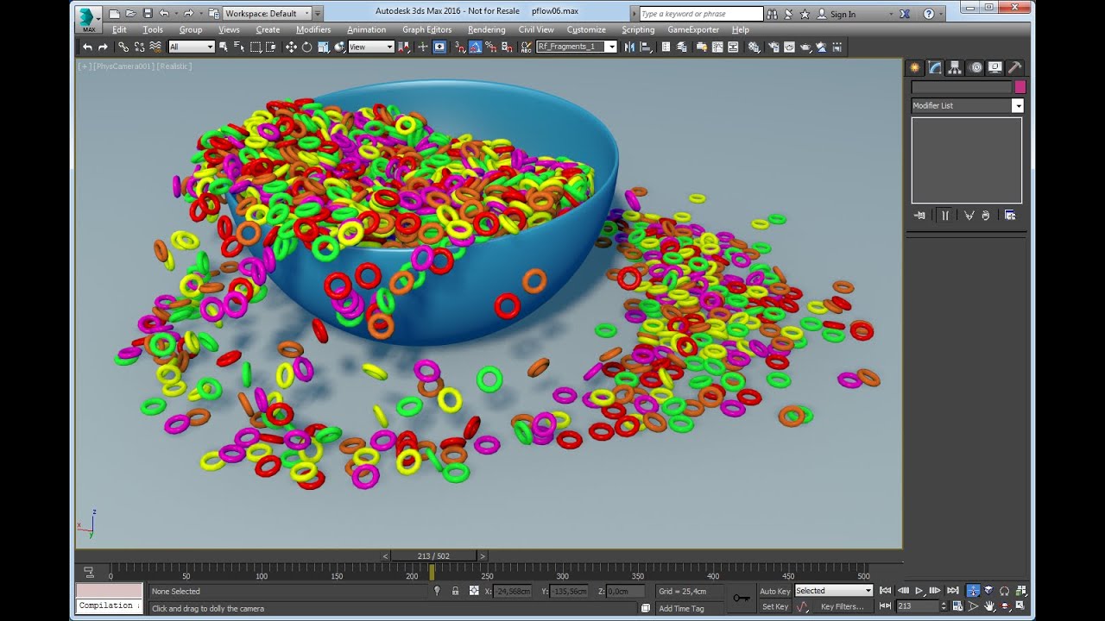Click the New Scene file icon

pyautogui.click(x=114, y=14)
